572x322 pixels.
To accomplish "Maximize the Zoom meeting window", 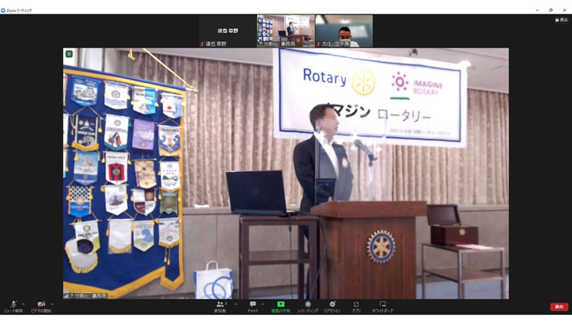I will [x=550, y=10].
